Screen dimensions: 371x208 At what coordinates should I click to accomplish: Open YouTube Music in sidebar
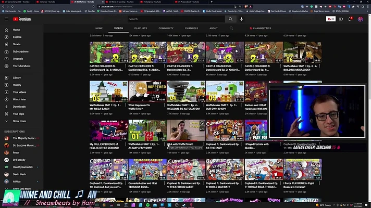point(21,66)
